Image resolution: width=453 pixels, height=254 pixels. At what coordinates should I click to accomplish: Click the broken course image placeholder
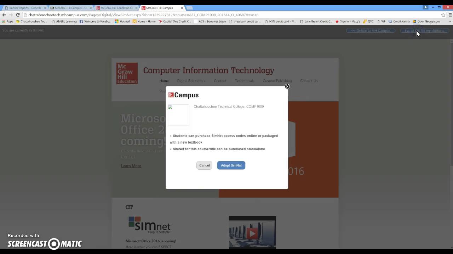(178, 115)
